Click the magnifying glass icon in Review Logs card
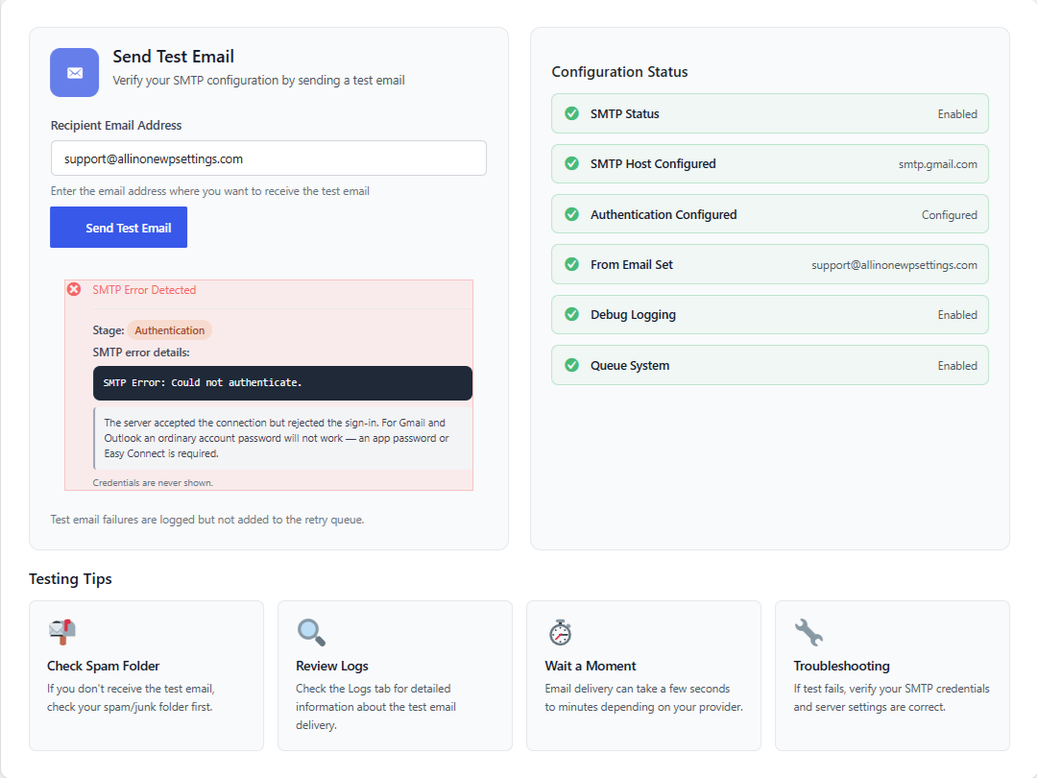The height and width of the screenshot is (778, 1037). (x=311, y=632)
